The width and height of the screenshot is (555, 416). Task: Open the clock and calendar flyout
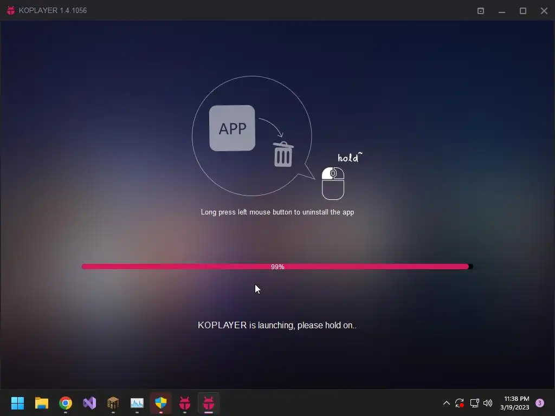point(515,403)
